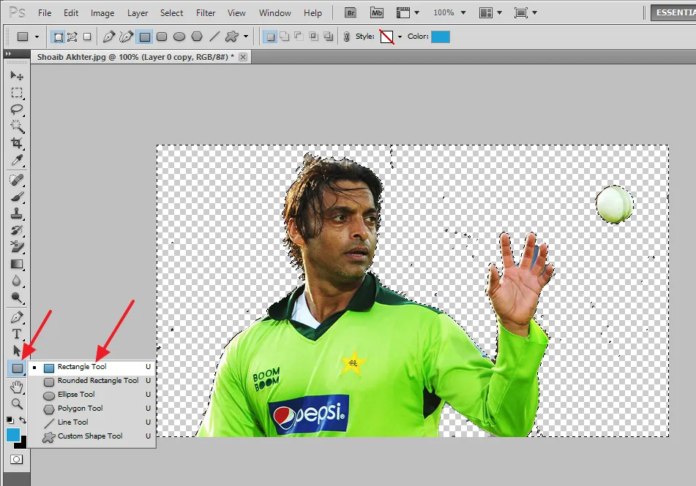The height and width of the screenshot is (486, 696).
Task: Select the Type tool
Action: tap(17, 334)
